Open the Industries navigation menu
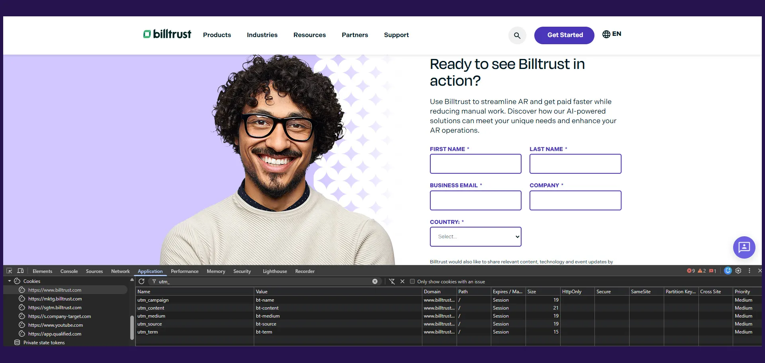 point(262,35)
